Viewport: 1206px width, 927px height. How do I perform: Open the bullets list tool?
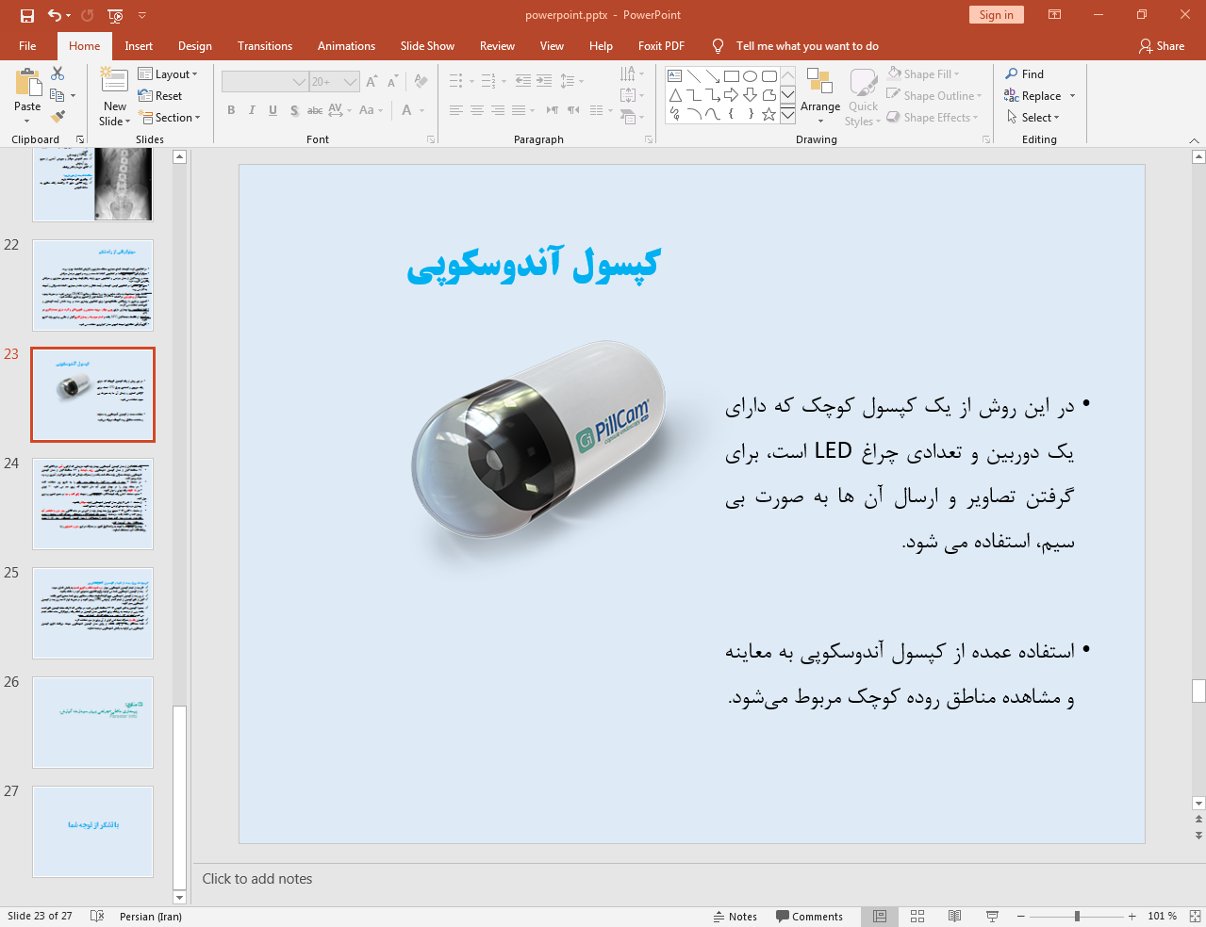coord(456,82)
